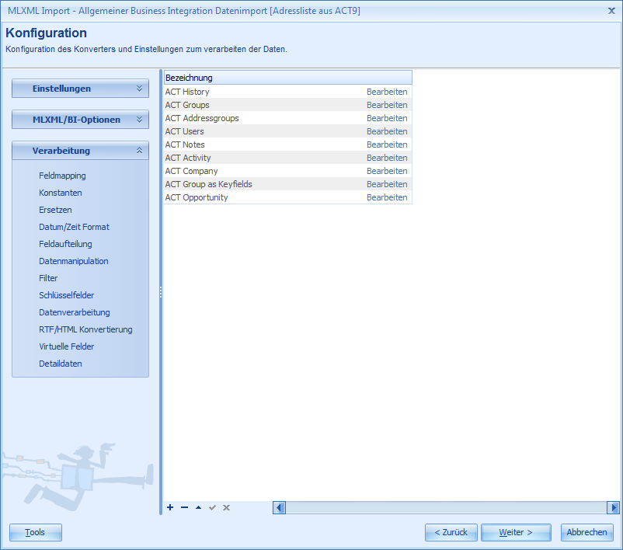Cancel editing with the X icon
Screen dimensions: 623x550
pyautogui.click(x=226, y=507)
